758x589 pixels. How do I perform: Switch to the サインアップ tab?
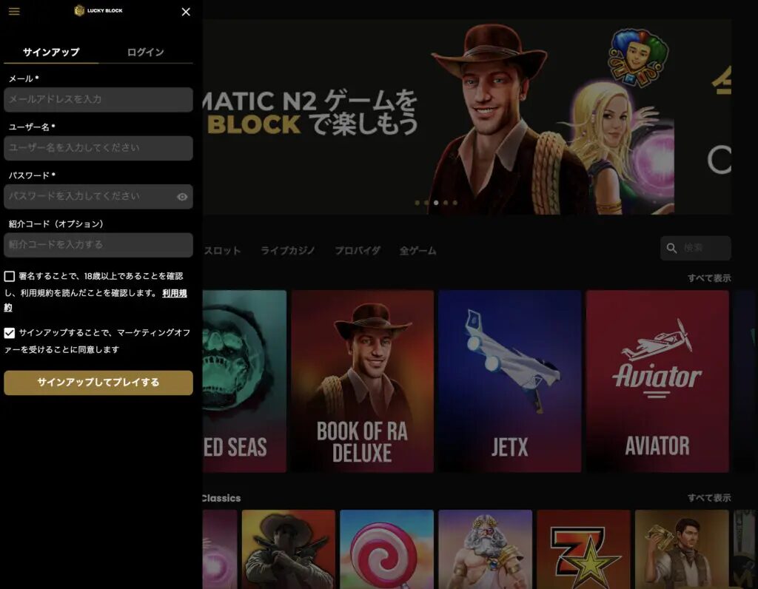point(51,53)
